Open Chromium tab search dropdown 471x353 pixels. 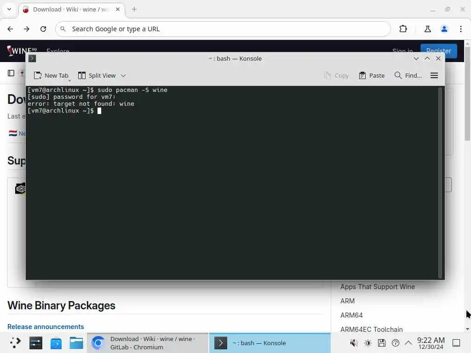pyautogui.click(x=9, y=9)
